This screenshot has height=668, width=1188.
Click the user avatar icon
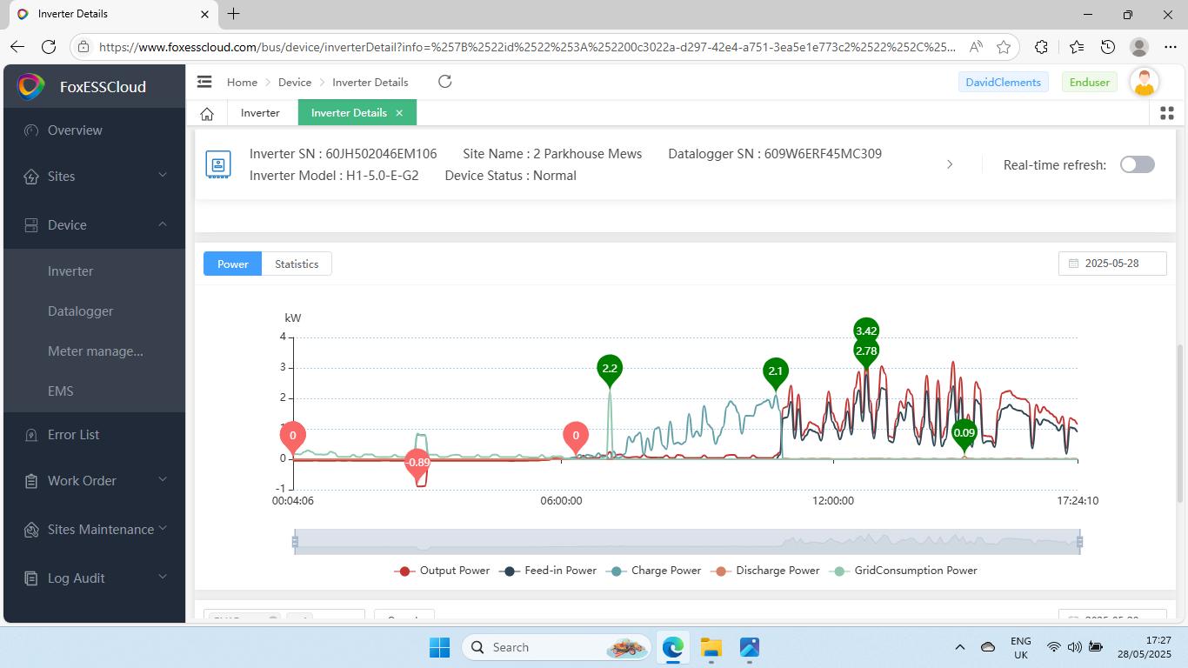[x=1144, y=83]
